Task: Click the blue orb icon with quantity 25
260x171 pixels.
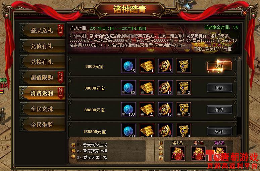Action: pyautogui.click(x=128, y=66)
